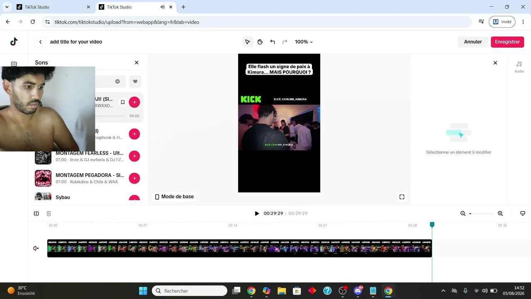This screenshot has height=299, width=531.
Task: Open the captions (CC) sidebar icon
Action: [x=14, y=64]
